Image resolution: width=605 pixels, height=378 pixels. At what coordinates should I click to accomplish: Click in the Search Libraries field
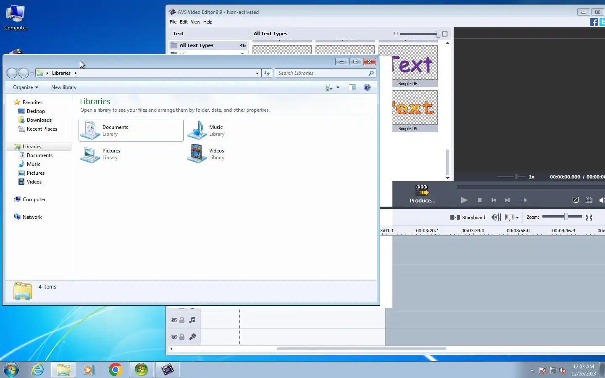click(x=321, y=73)
